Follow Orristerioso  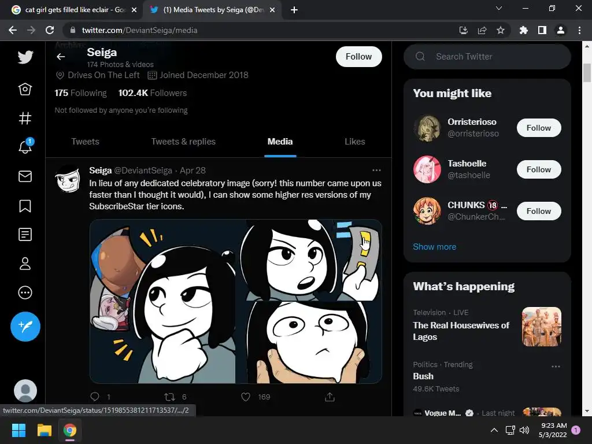[539, 128]
